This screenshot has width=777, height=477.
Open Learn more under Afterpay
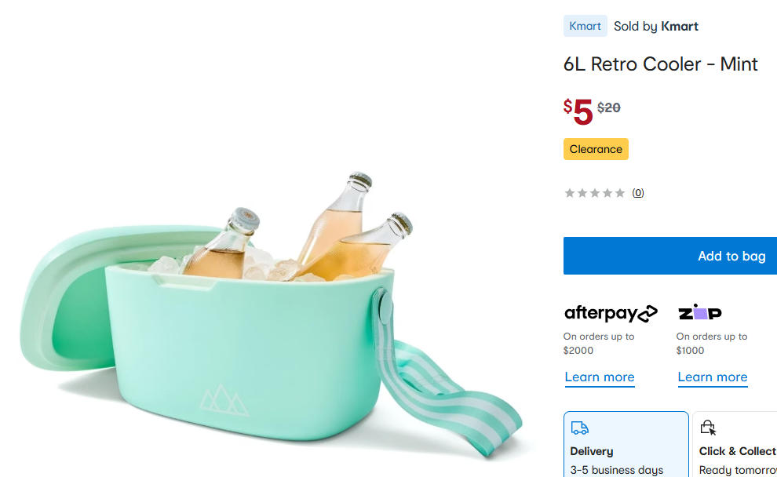pos(600,377)
